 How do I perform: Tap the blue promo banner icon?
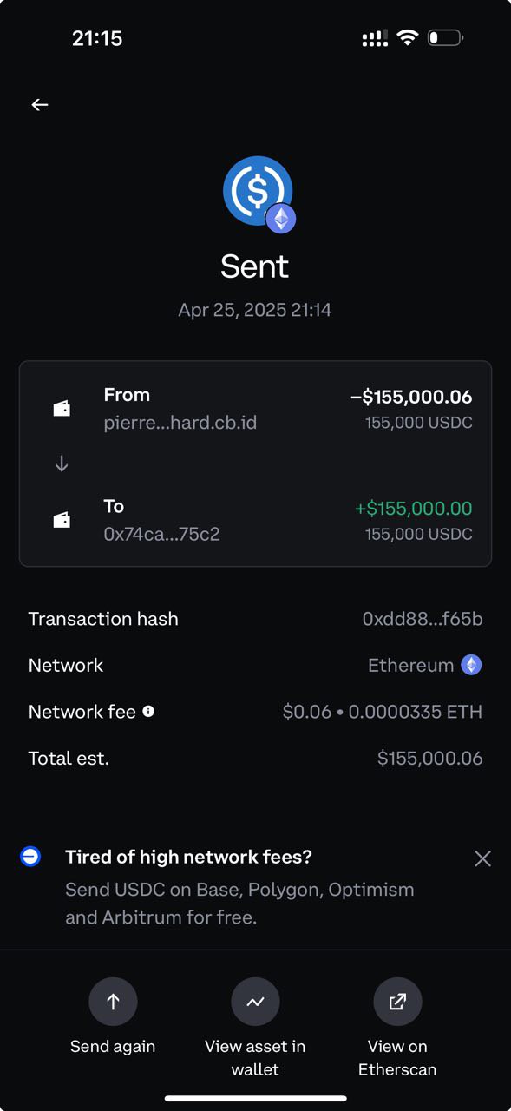30,857
